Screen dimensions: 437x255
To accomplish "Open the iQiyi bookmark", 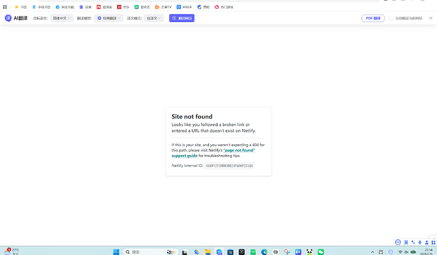I will 142,7.
